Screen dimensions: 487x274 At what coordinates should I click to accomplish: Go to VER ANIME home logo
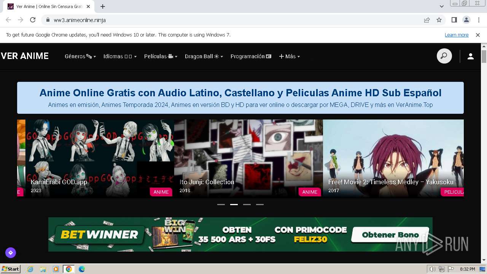tap(25, 56)
